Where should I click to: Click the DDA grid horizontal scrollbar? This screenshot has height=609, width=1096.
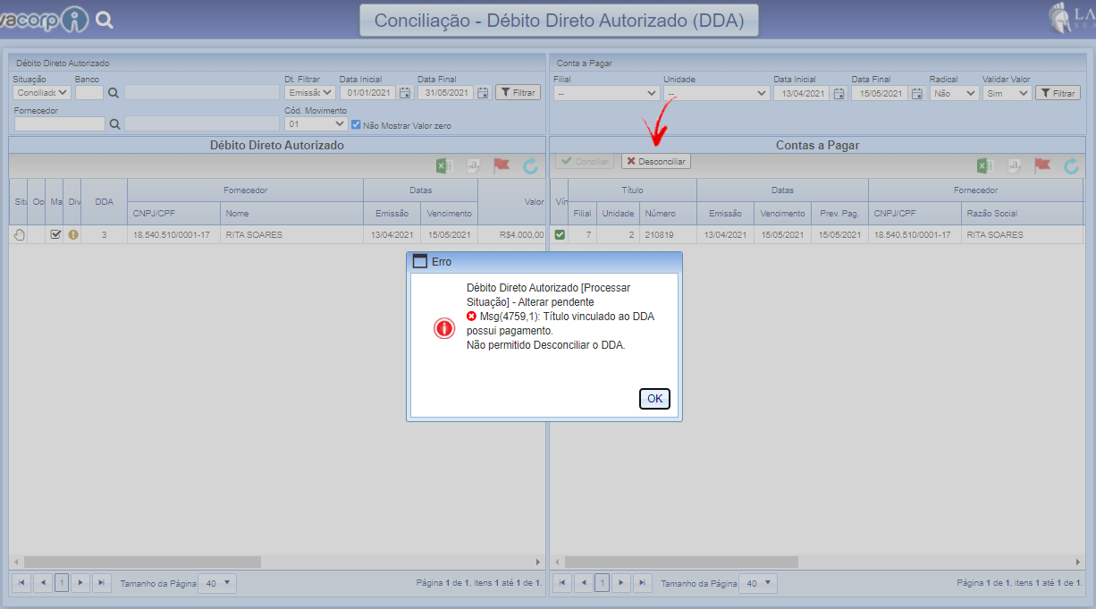(143, 562)
